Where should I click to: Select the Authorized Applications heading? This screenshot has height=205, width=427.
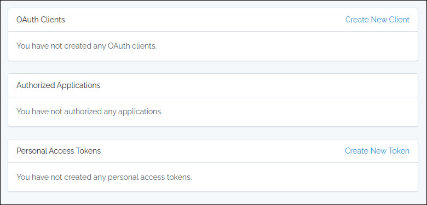click(x=58, y=85)
